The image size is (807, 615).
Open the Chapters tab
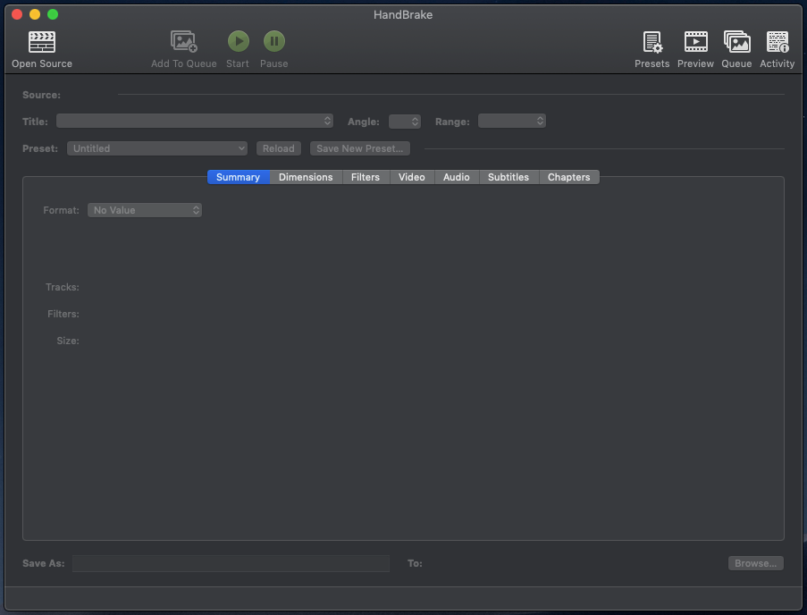pyautogui.click(x=569, y=177)
